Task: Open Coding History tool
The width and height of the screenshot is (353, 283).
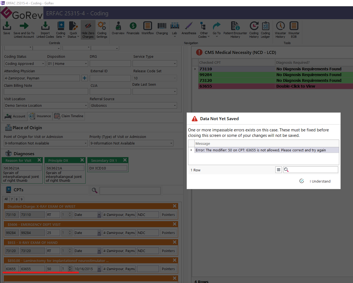Action: pos(254,30)
